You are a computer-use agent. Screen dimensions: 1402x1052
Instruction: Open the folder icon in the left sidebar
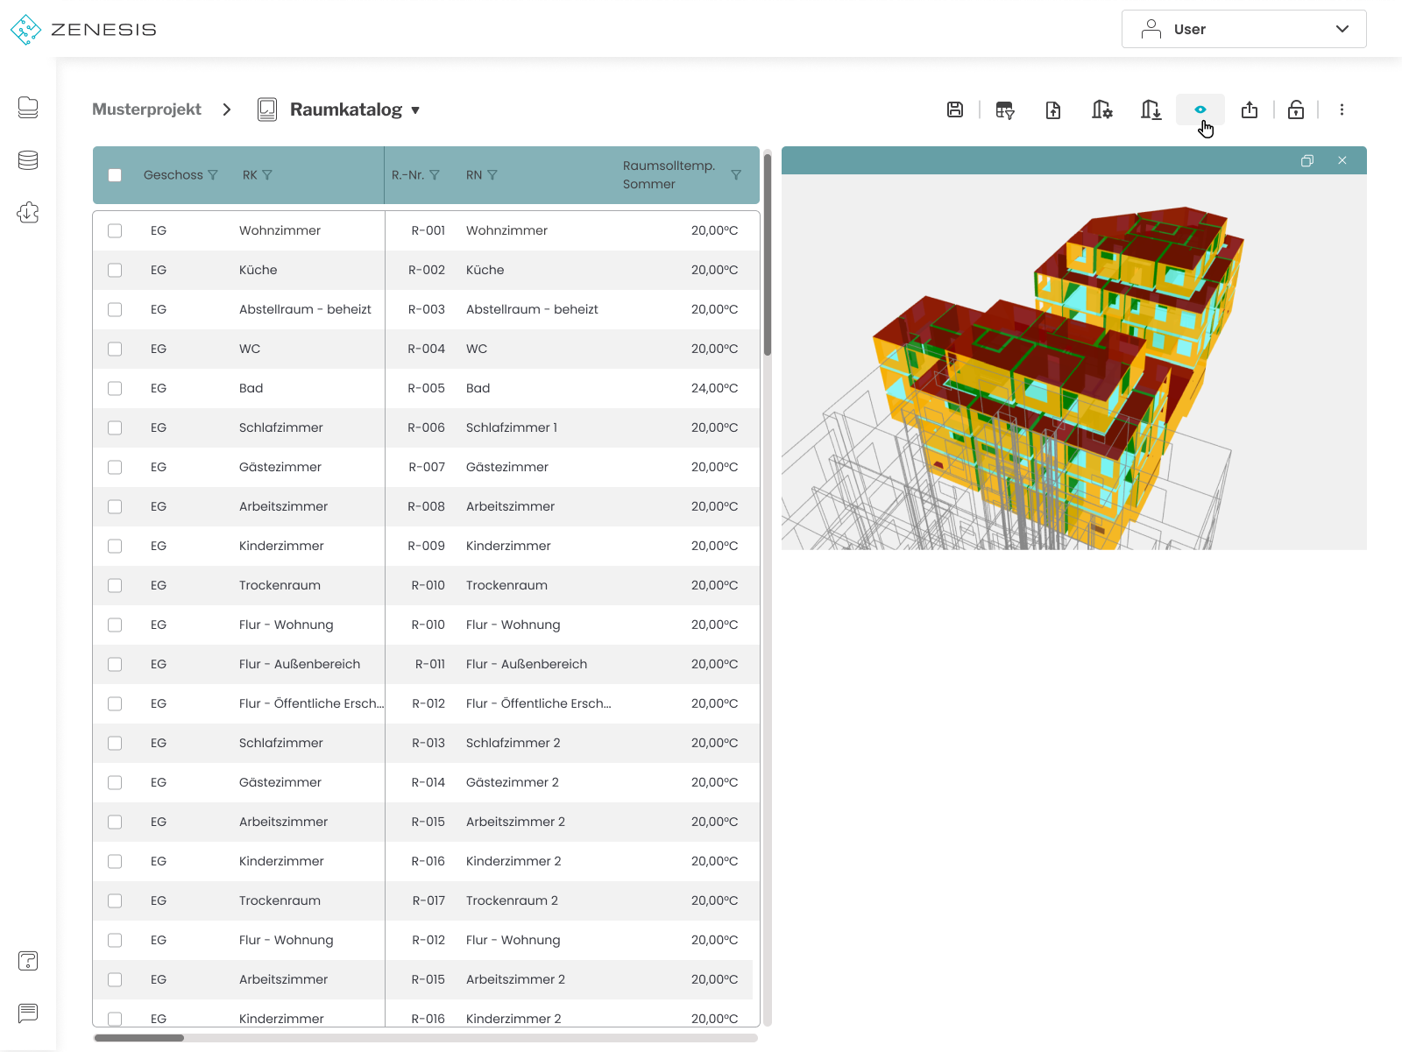[x=28, y=107]
